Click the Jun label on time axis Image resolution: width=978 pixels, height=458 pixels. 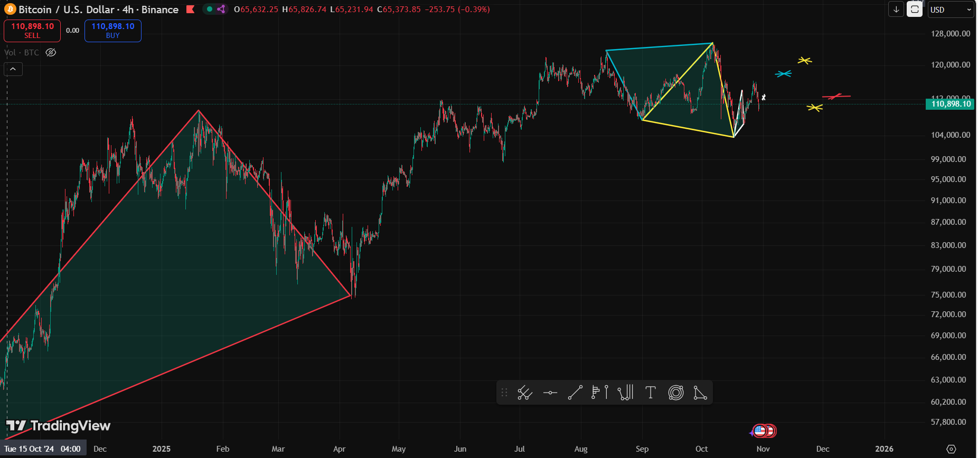tap(460, 449)
